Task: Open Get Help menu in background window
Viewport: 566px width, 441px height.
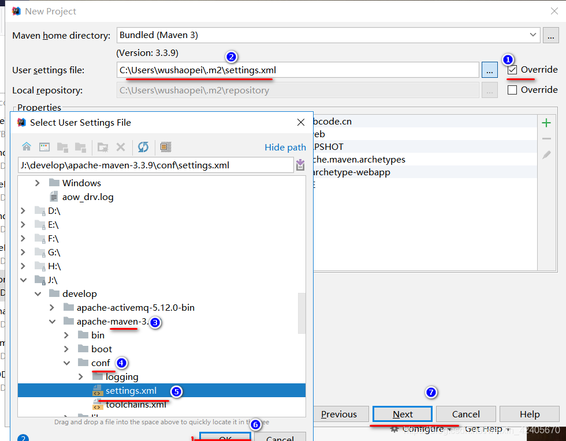Action: click(487, 429)
